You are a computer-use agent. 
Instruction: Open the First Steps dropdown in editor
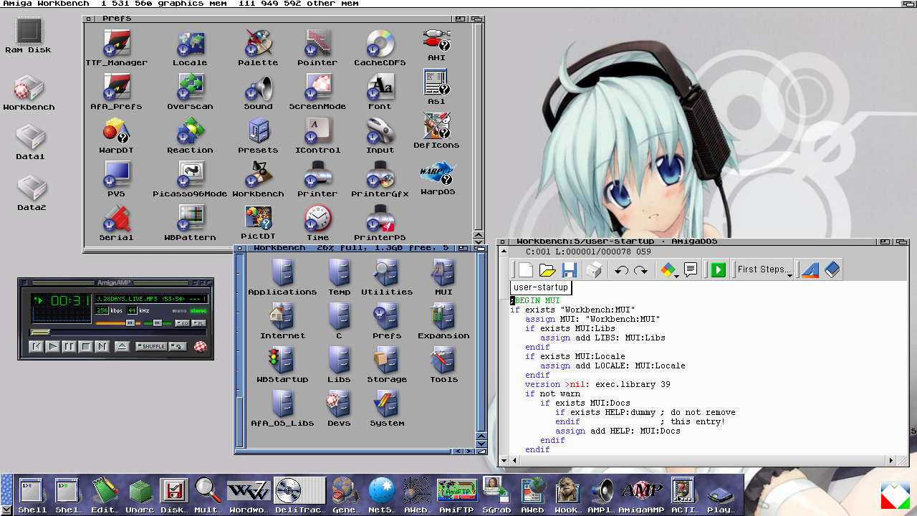pos(764,269)
